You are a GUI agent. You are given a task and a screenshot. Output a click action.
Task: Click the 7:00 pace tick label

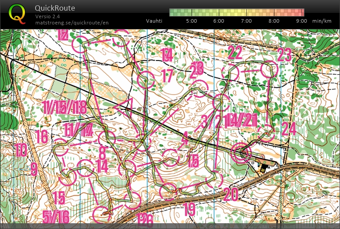click(x=246, y=21)
